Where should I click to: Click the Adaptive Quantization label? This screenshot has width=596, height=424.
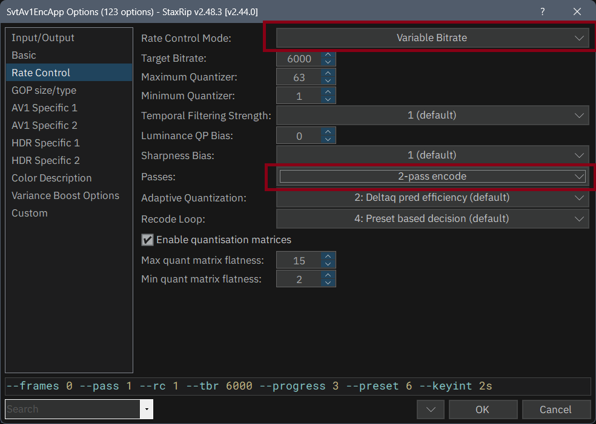point(193,198)
